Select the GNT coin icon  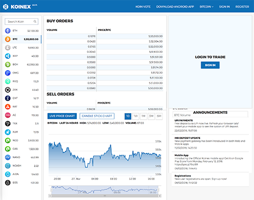[x=8, y=98]
